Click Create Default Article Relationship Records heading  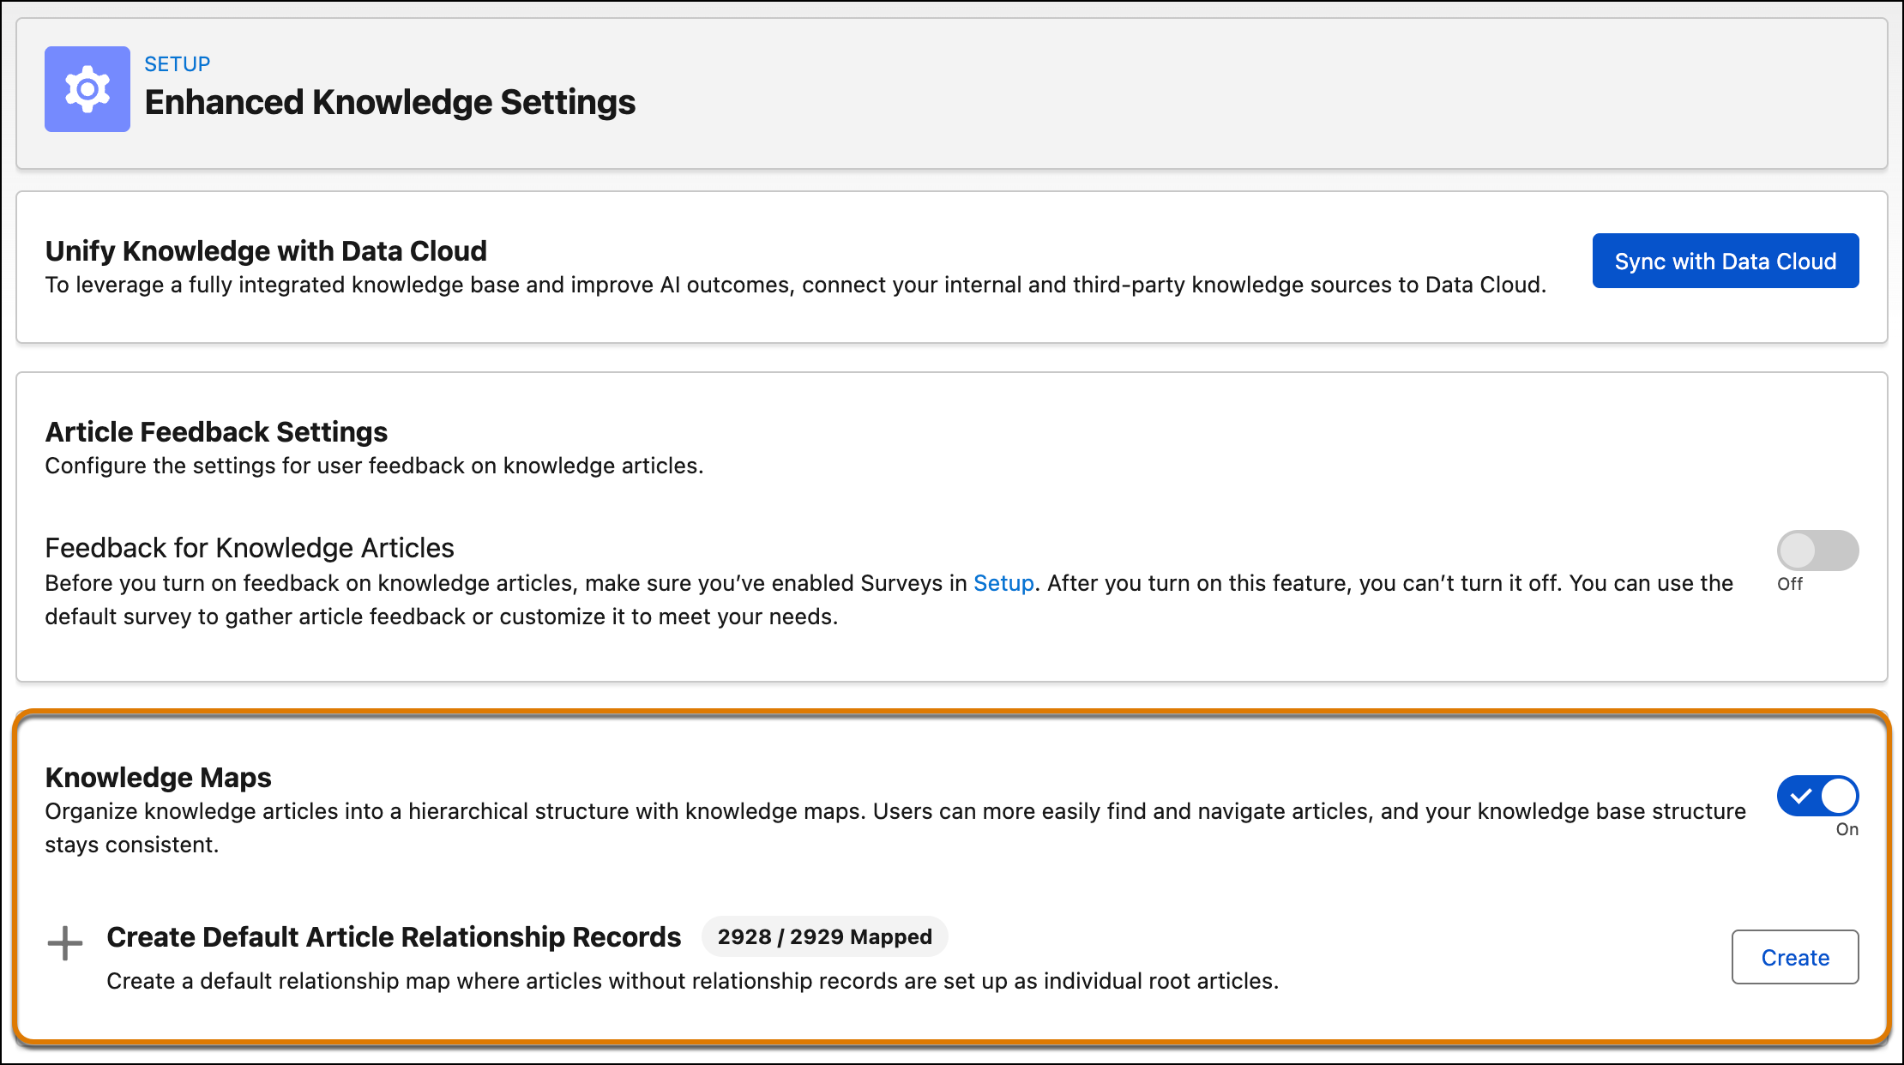click(394, 936)
